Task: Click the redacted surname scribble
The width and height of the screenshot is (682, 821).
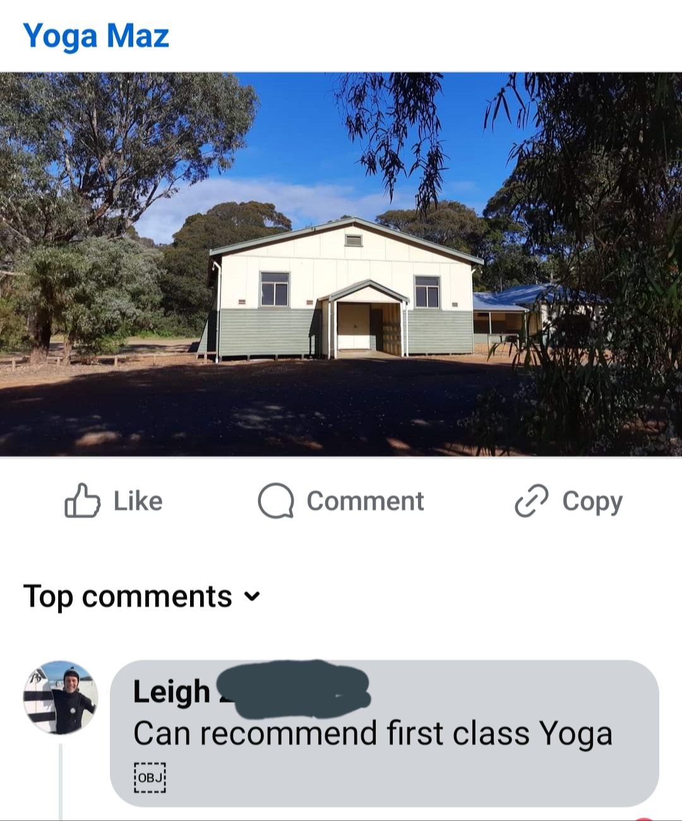Action: pyautogui.click(x=294, y=690)
